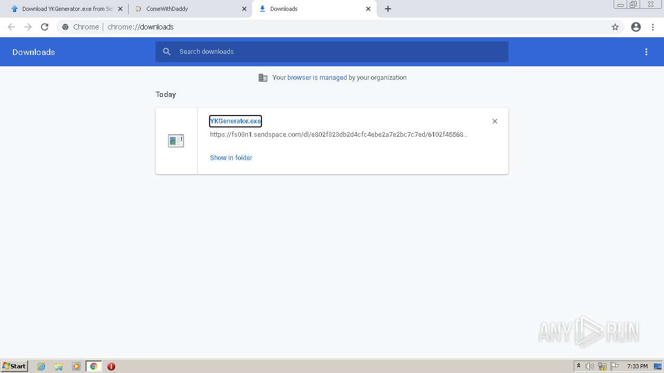Click the YKGenerator.exe file icon
The width and height of the screenshot is (664, 373).
176,140
